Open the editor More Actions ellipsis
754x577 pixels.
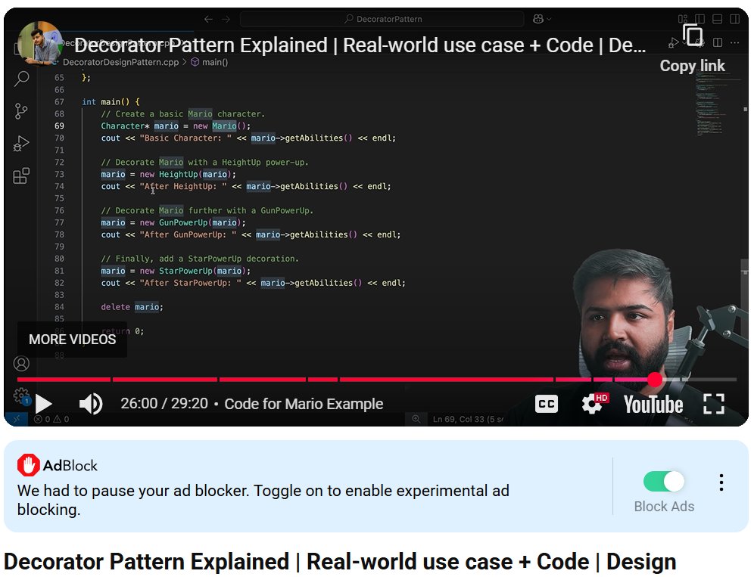(x=735, y=43)
